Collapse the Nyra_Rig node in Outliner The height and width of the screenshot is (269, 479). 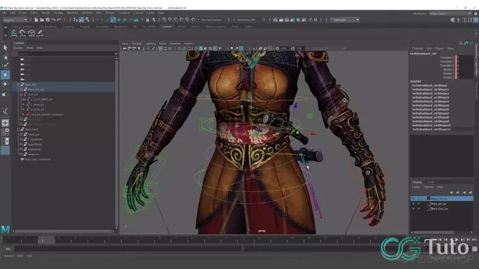click(18, 84)
